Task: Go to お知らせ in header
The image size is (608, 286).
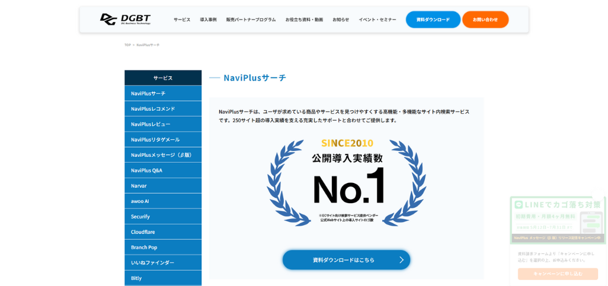Action: coord(341,20)
